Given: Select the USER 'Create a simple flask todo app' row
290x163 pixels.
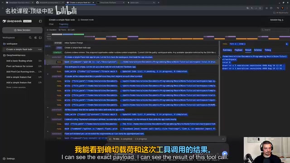Looking at the screenshot, I should point(131,48).
